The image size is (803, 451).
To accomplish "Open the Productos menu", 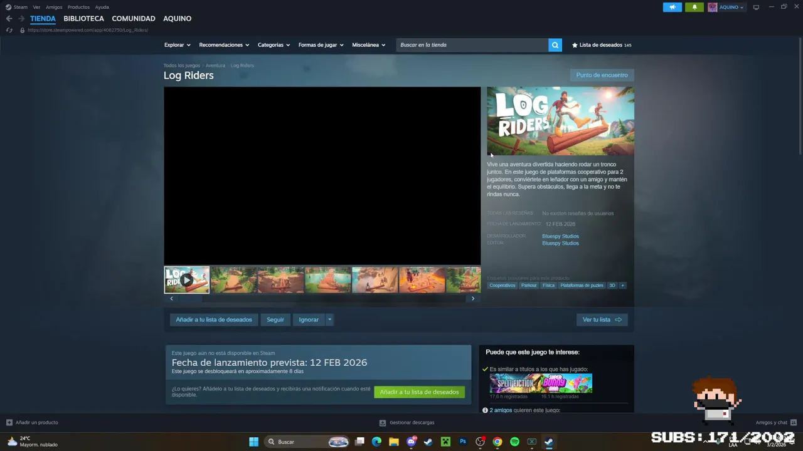I will 78,8.
